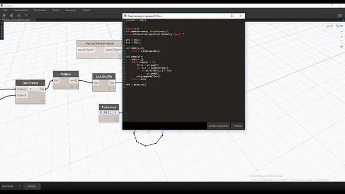This screenshot has width=345, height=194.
Task: Click the Python editor title bar text
Action: coord(145,16)
